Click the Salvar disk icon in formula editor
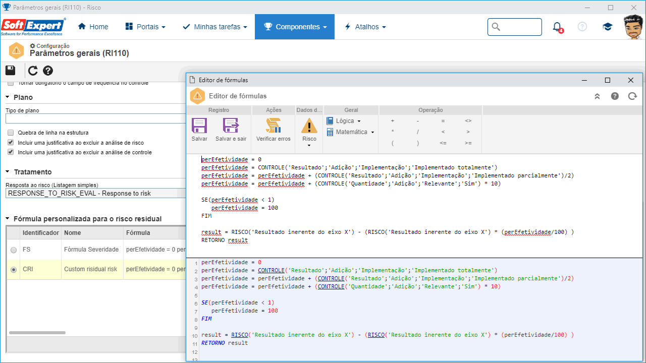Viewport: 646px width, 363px height. (199, 126)
